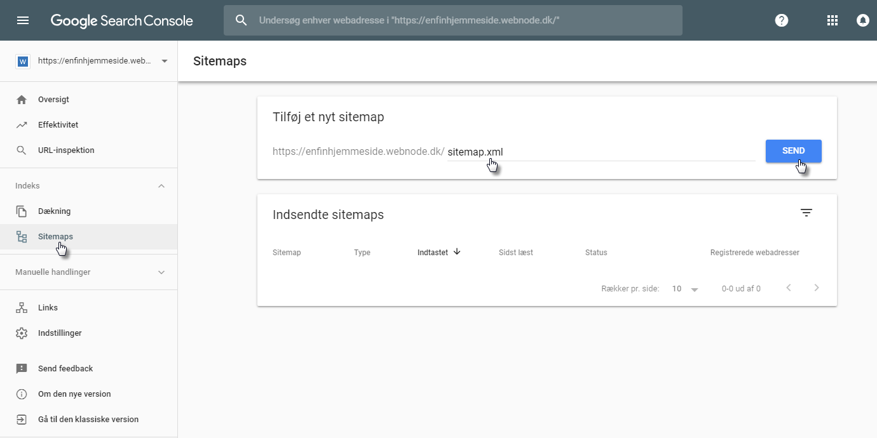Open the Dækning report
The height and width of the screenshot is (438, 877).
click(54, 211)
